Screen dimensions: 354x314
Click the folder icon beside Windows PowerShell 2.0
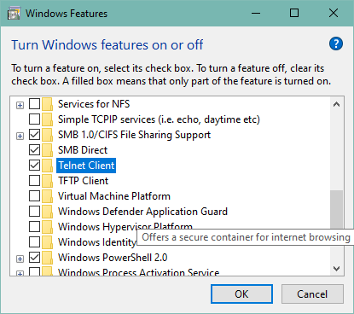coord(47,258)
